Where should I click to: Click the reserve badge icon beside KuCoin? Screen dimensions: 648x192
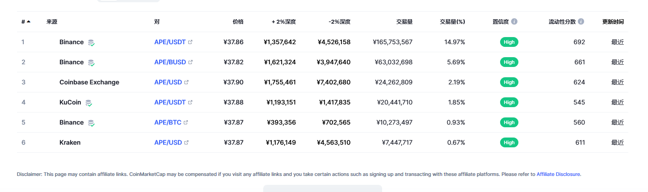tap(89, 103)
